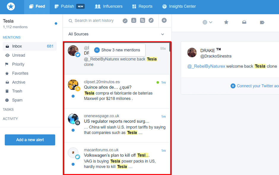Open the clipset.20minutos.es mention

click(117, 91)
